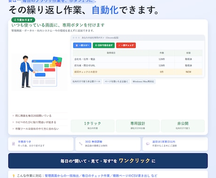Click the green heading いつも使っている画面に、専用ボタンを付けます
The height and width of the screenshot is (178, 216).
click(58, 25)
